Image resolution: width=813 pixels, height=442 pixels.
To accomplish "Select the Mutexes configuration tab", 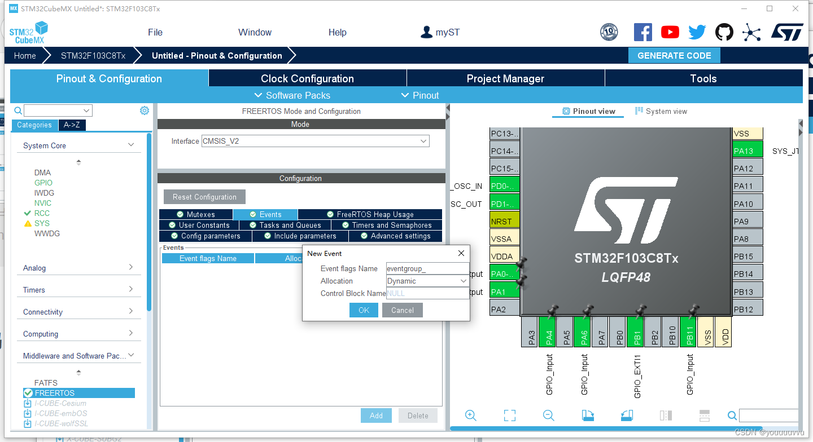I will coord(195,214).
